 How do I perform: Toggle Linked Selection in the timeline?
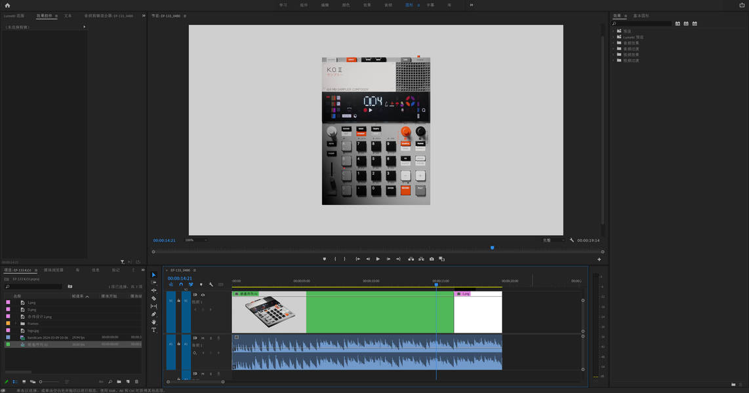pos(191,285)
